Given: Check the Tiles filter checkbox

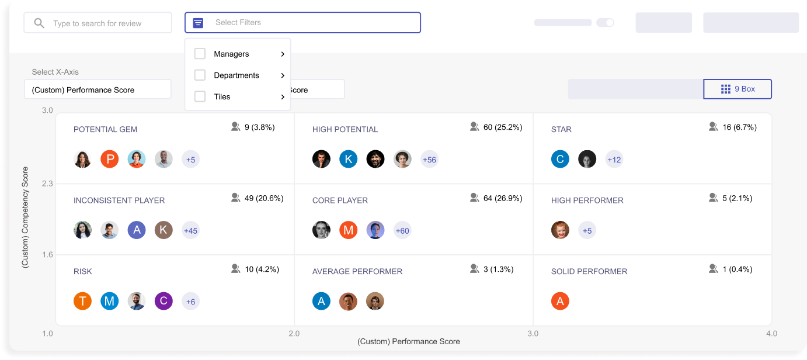Looking at the screenshot, I should coord(200,96).
